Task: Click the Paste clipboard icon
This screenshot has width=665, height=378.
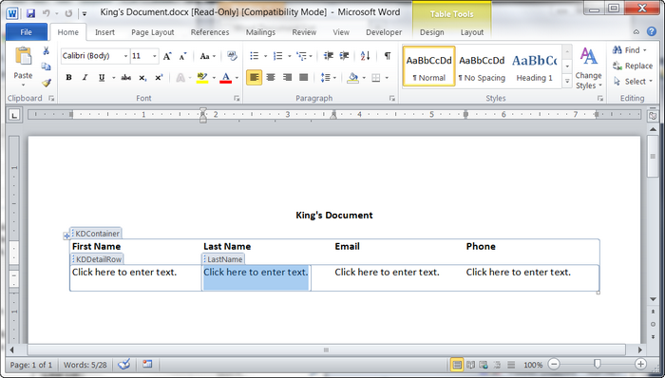Action: (x=23, y=57)
